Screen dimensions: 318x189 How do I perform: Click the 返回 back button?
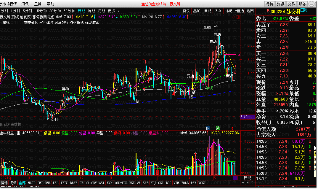pos(250,11)
